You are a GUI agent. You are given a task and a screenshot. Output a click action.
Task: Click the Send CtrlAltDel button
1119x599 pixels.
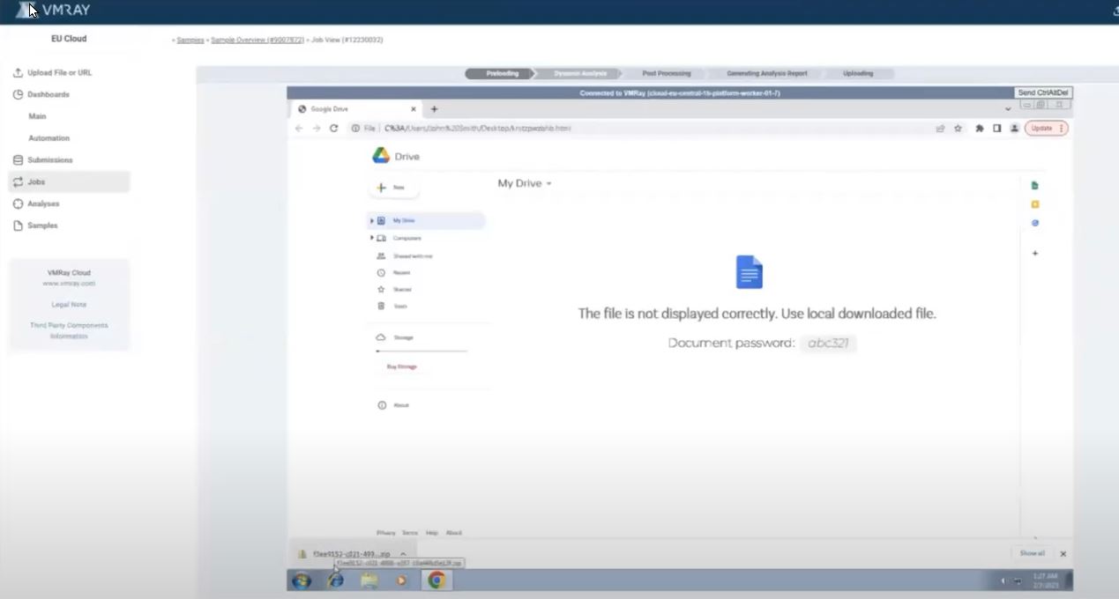coord(1044,92)
